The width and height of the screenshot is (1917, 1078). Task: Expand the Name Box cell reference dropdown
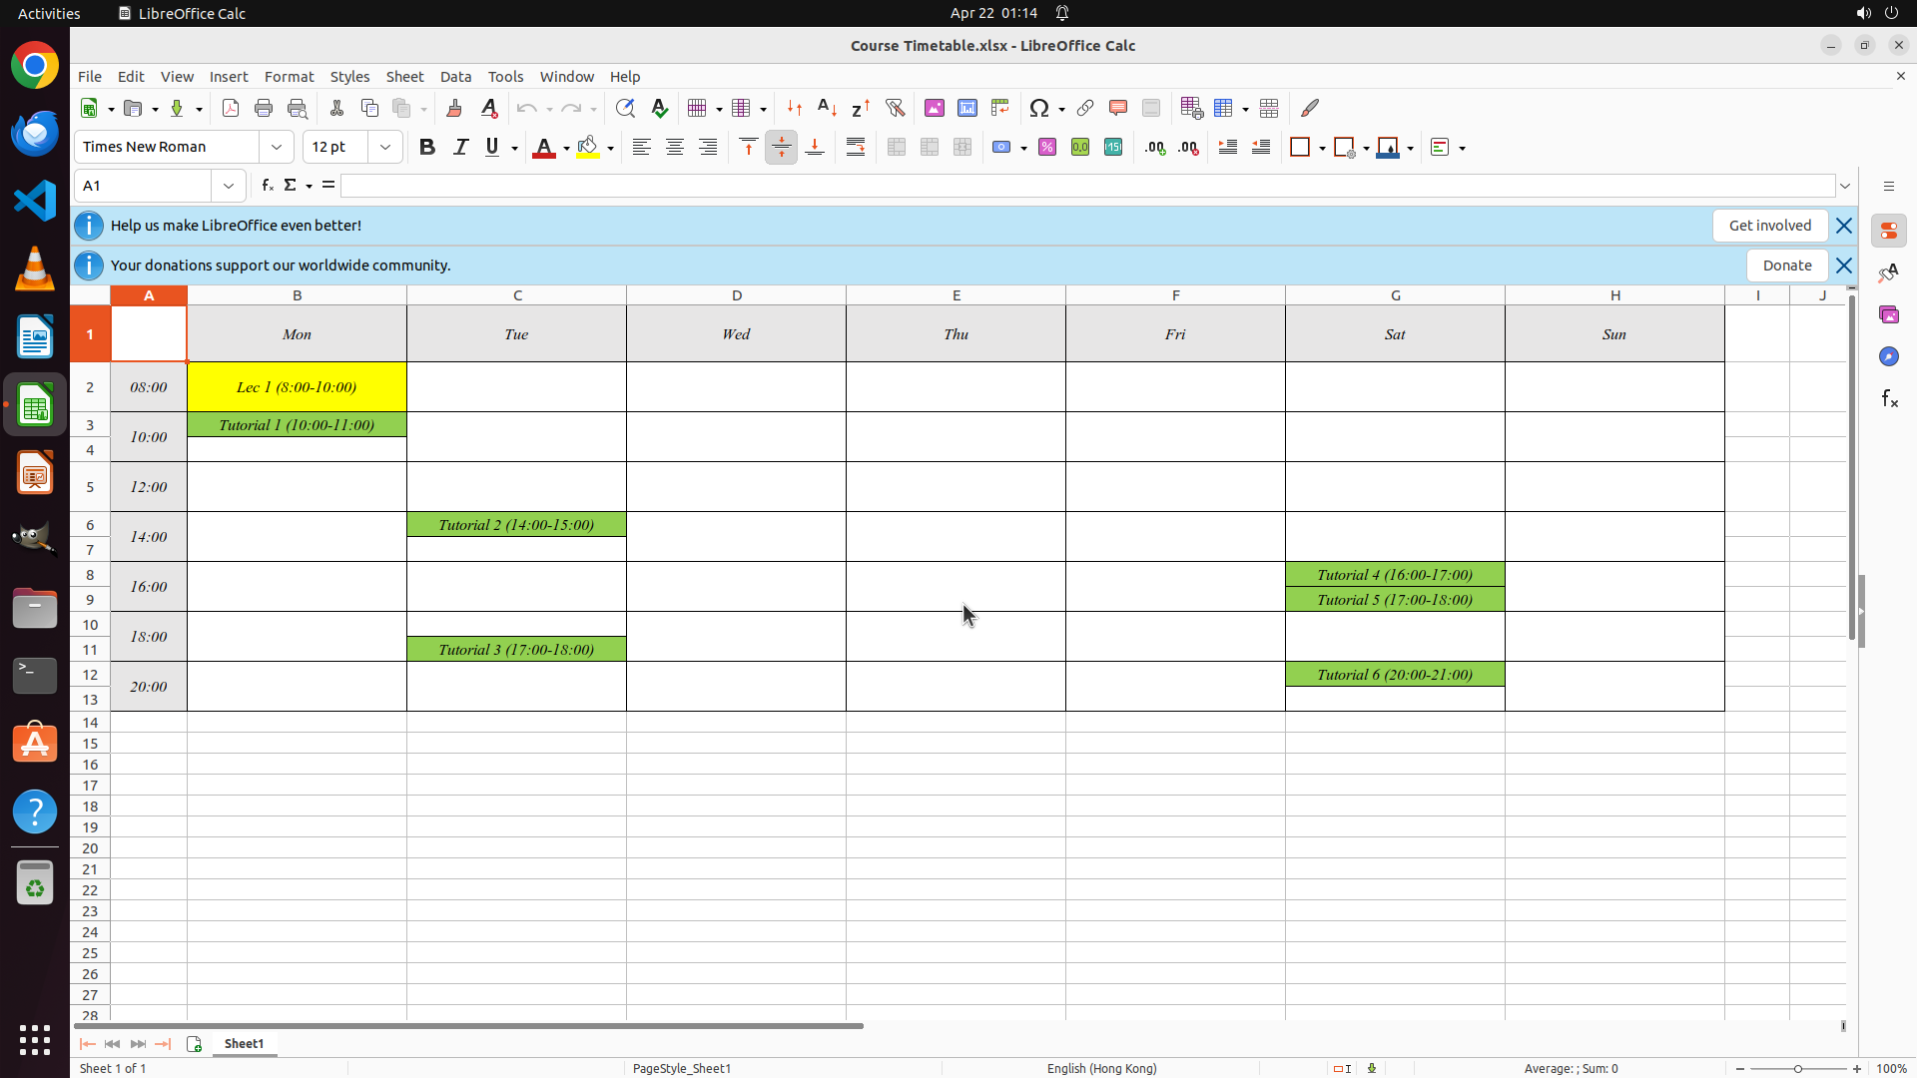click(229, 186)
